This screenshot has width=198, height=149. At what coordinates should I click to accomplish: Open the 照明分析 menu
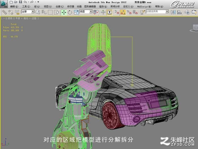(115, 7)
